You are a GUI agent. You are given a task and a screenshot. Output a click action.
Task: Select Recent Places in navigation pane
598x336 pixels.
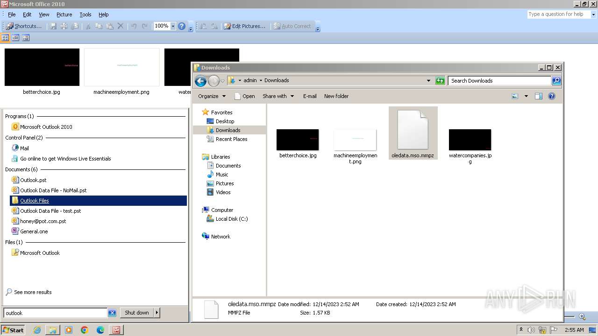231,139
